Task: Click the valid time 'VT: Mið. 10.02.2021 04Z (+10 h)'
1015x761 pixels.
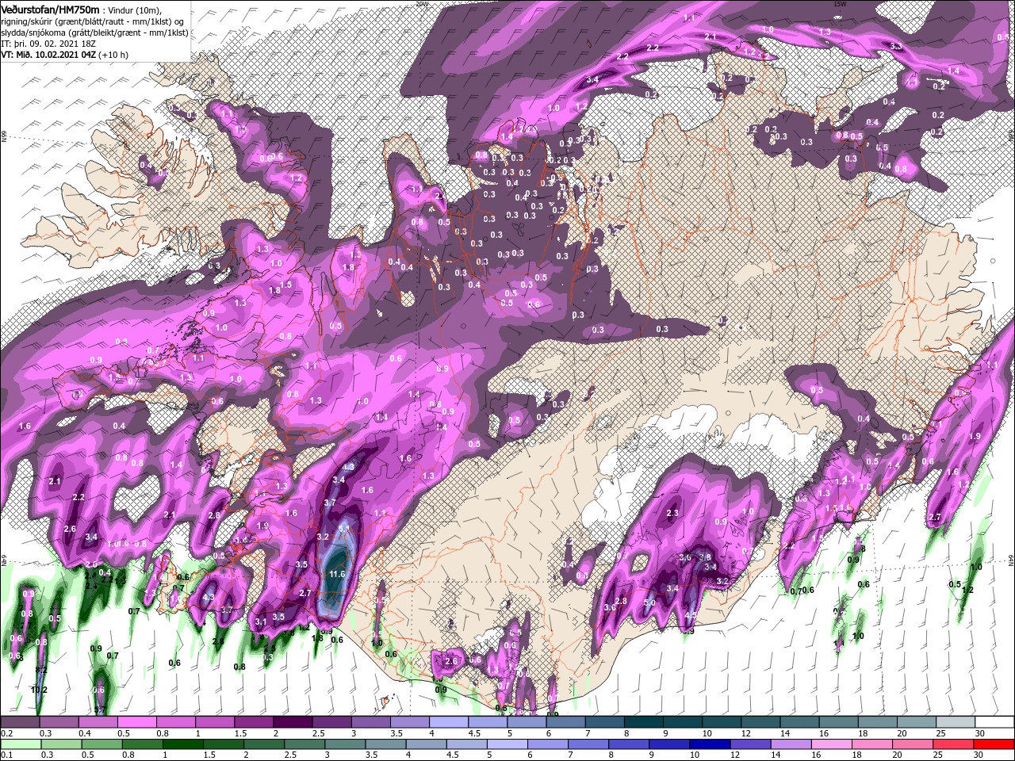Action: [x=64, y=55]
